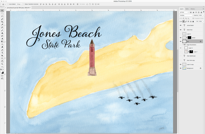Select the Eyedropper tool
Screen dimensions: 205x134
click(x=2, y=25)
